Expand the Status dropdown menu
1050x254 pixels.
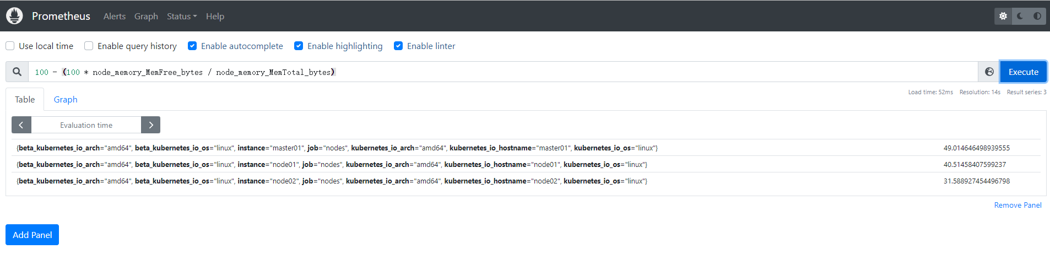(x=181, y=17)
